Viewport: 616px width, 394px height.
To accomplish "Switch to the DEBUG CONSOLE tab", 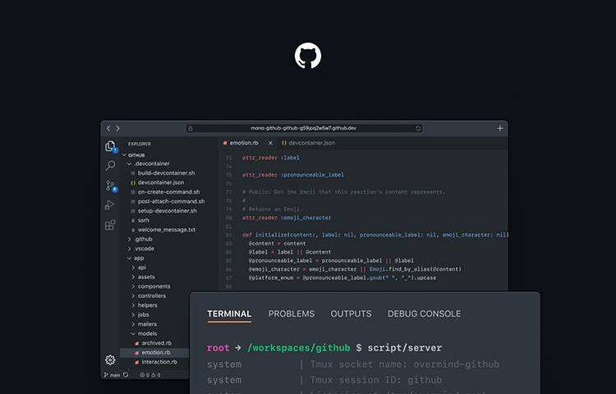I will (x=424, y=314).
